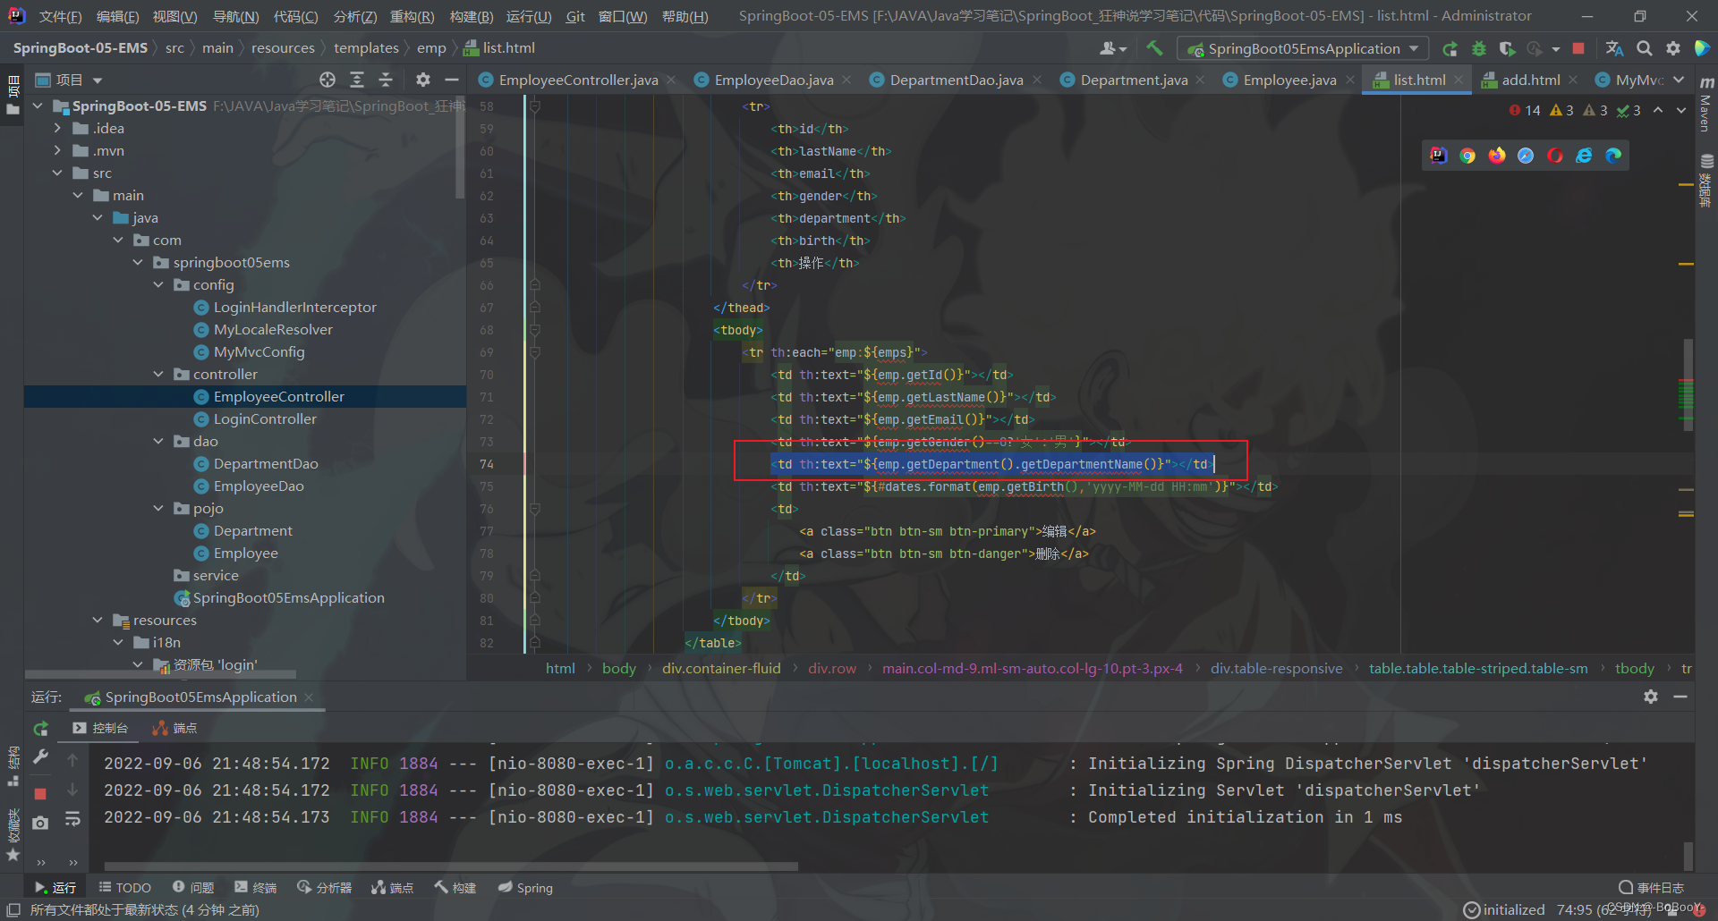Open Search Everywhere magnifier icon
Screen dimensions: 1718x921
click(x=1644, y=48)
